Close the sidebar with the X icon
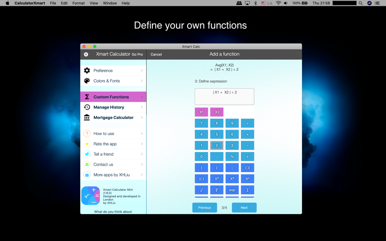Viewport: 386px width, 241px height. (86, 54)
